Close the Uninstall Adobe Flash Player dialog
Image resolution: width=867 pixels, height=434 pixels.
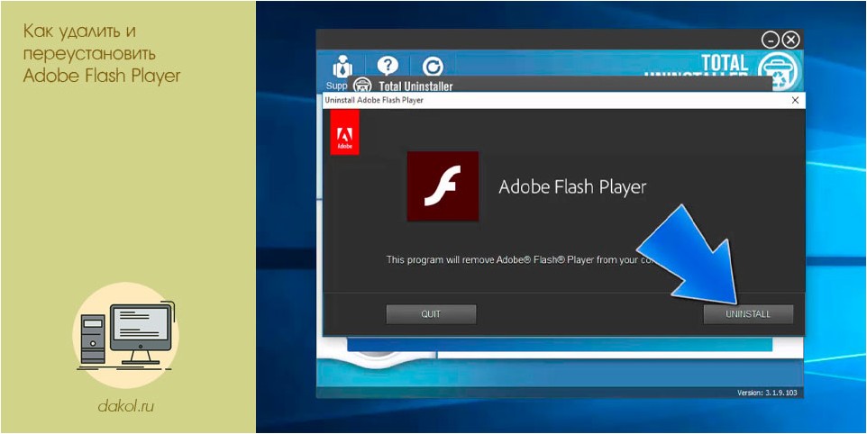[x=795, y=100]
